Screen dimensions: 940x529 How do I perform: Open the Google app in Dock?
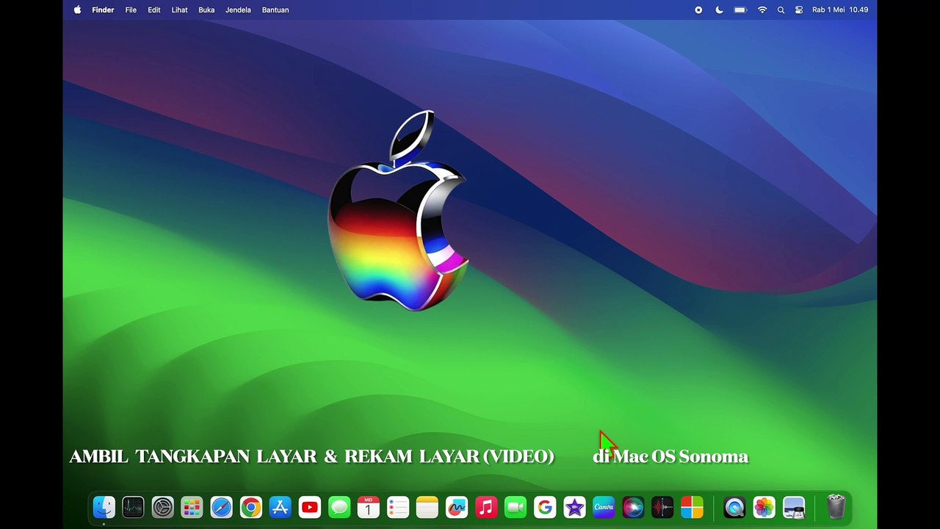[x=544, y=507]
